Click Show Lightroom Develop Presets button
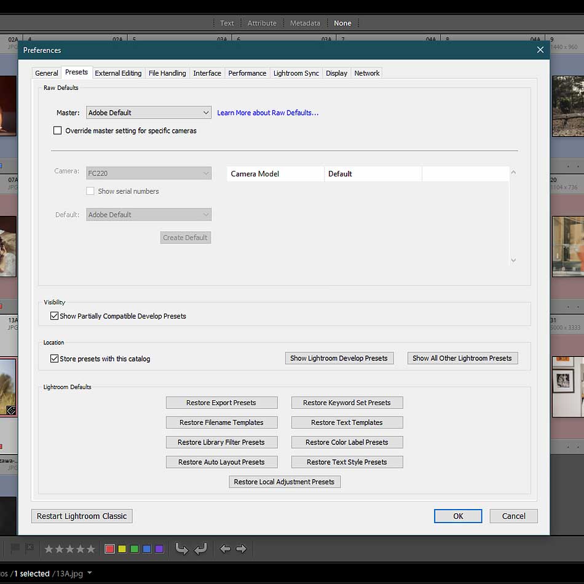 pyautogui.click(x=339, y=358)
